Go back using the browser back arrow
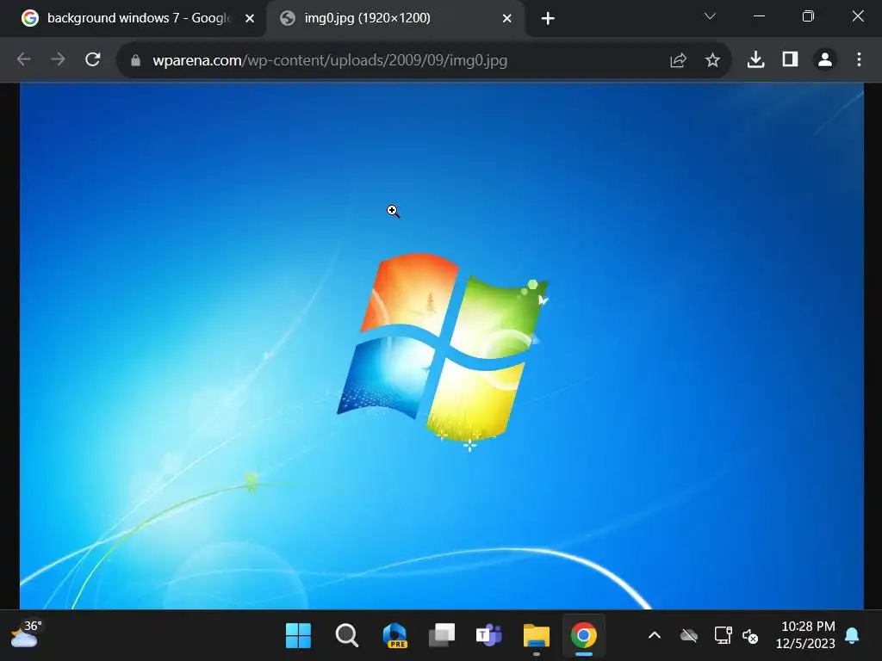Image resolution: width=882 pixels, height=661 pixels. 23,59
